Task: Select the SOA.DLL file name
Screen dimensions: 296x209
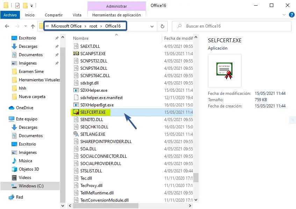Action: [x=88, y=149]
